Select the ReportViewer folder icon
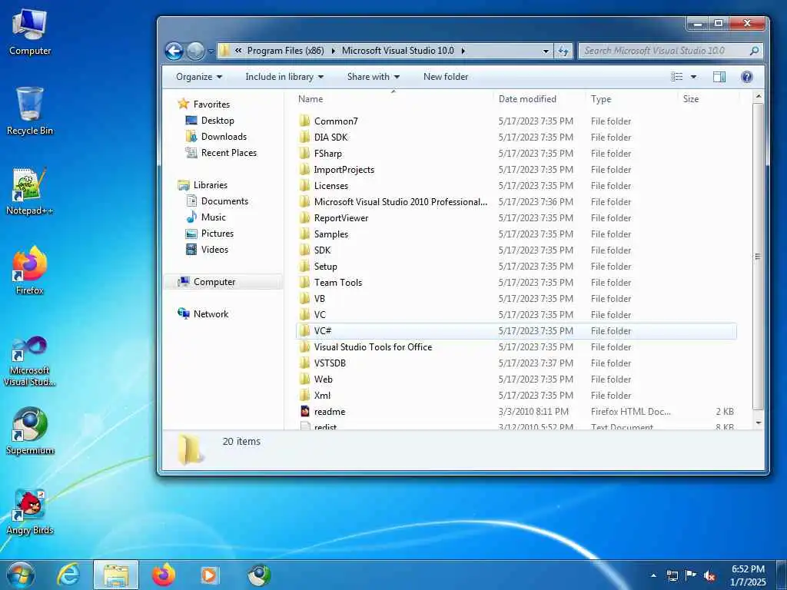787x590 pixels. [x=304, y=217]
